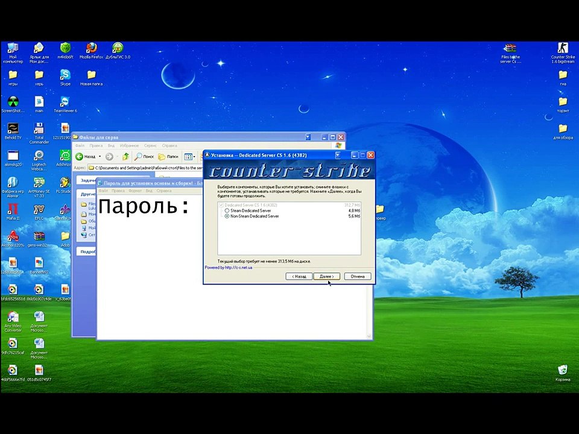Open Назад history dropdown arrow in Explorer
The height and width of the screenshot is (434, 579).
pos(100,157)
